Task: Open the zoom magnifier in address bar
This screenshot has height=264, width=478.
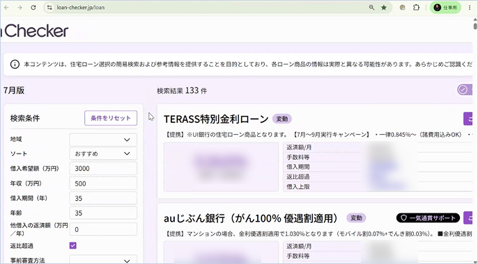Action: (x=371, y=8)
